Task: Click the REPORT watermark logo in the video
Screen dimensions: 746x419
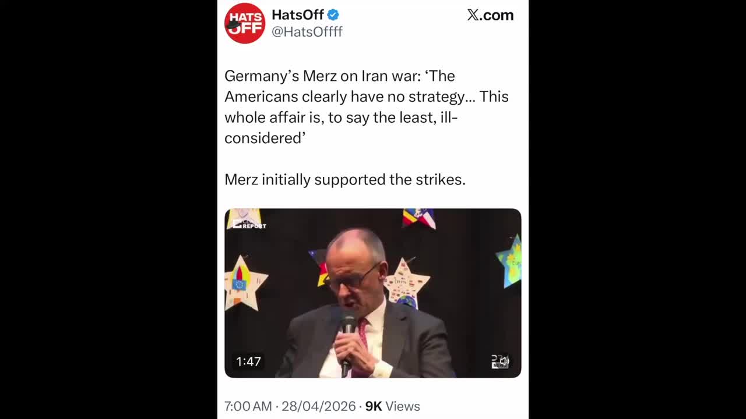Action: pyautogui.click(x=249, y=224)
